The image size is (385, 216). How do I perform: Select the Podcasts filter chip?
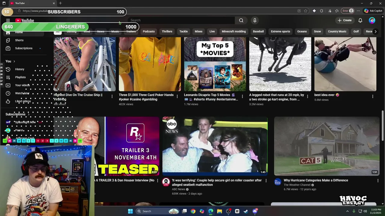pyautogui.click(x=149, y=31)
